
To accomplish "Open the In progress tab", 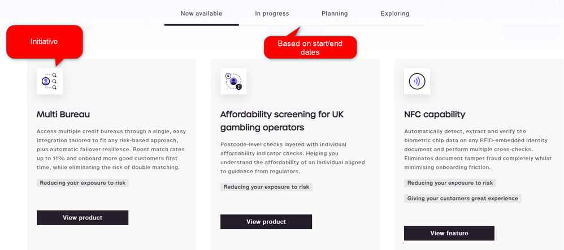I will (x=272, y=14).
